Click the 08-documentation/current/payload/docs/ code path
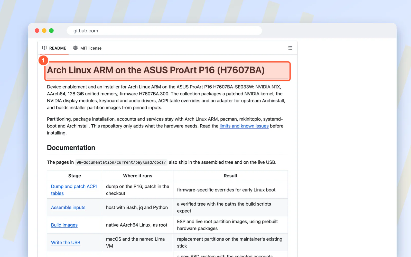Viewport: 411px width, 257px height. click(121, 162)
